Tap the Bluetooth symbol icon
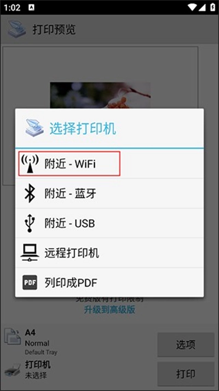Image resolution: width=219 pixels, height=391 pixels. pyautogui.click(x=30, y=193)
